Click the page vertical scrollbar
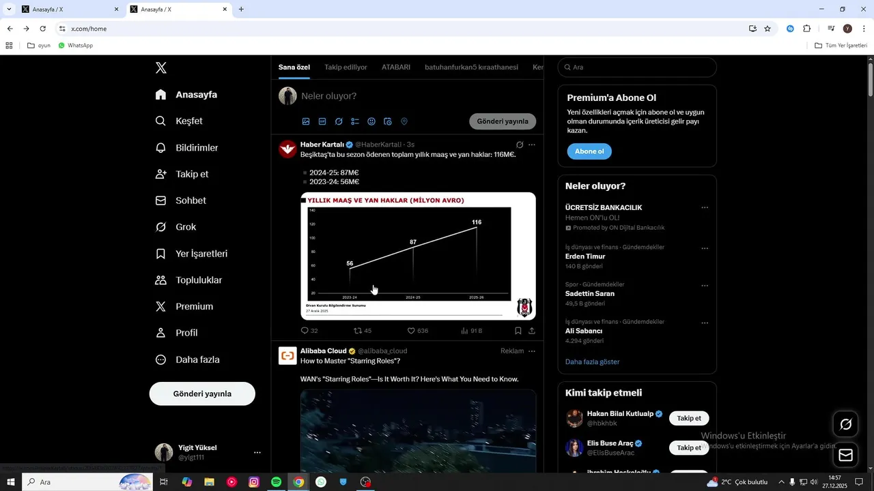 [870, 79]
